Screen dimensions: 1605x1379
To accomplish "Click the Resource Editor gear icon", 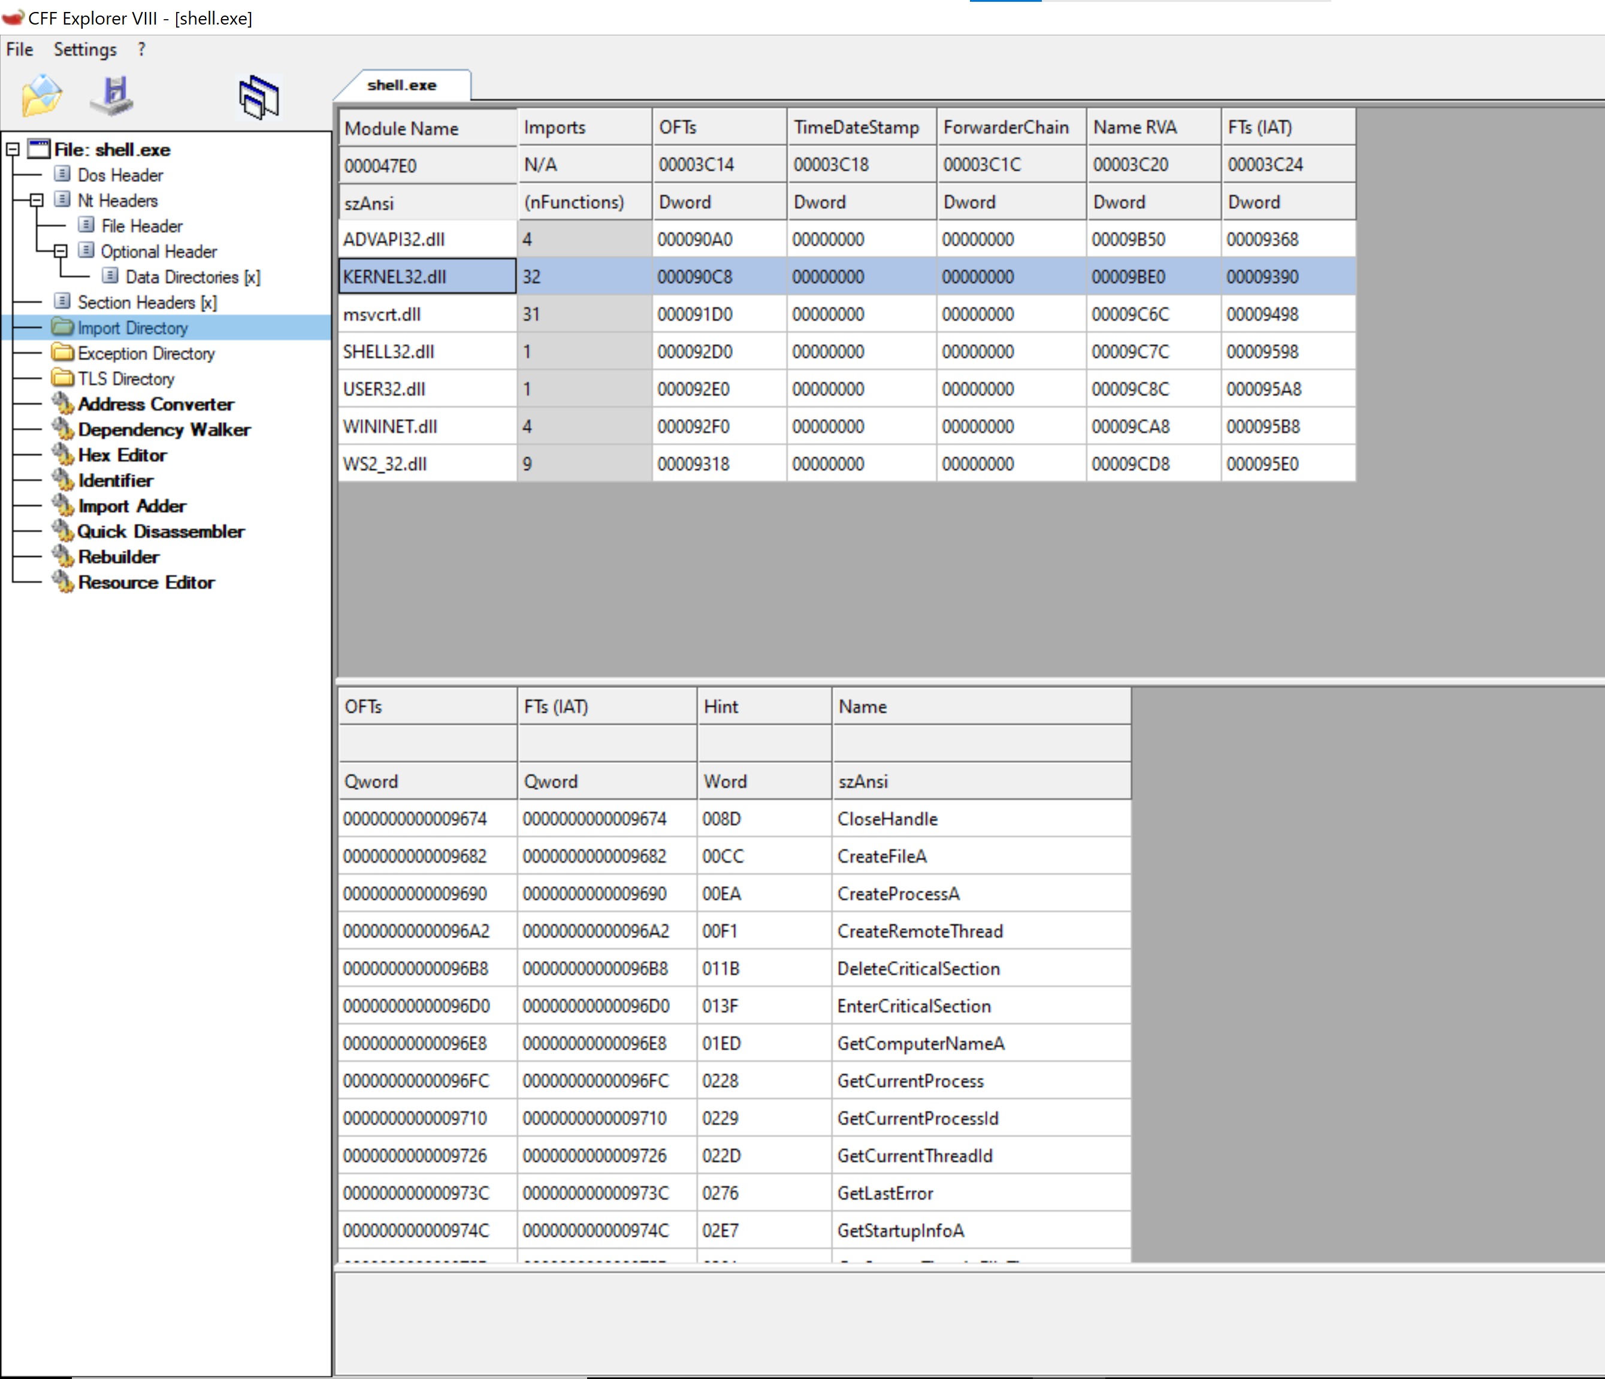I will pyautogui.click(x=62, y=582).
